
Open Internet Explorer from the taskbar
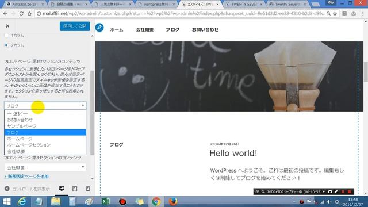click(22, 202)
